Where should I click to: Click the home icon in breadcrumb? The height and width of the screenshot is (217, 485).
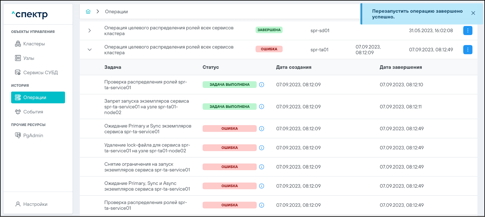88,11
